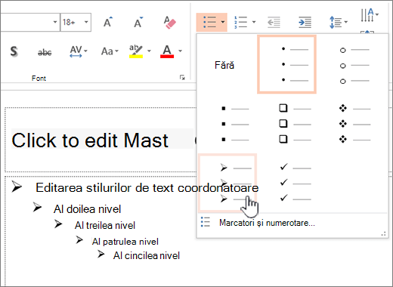Open highlight color dropdown arrow

point(149,51)
